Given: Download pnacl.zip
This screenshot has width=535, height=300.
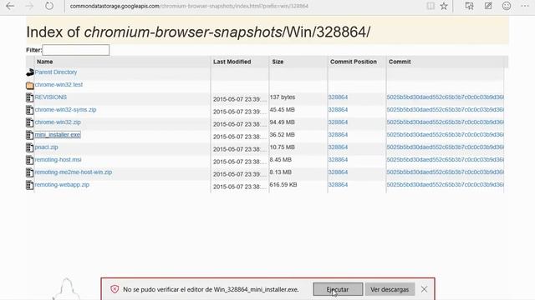Looking at the screenshot, I should (47, 147).
